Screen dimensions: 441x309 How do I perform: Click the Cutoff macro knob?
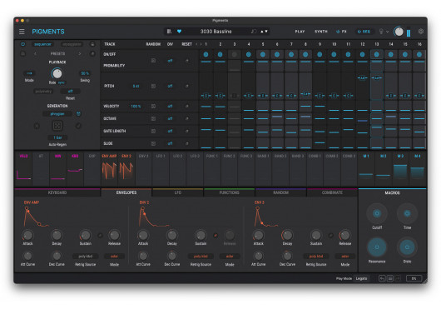click(377, 213)
